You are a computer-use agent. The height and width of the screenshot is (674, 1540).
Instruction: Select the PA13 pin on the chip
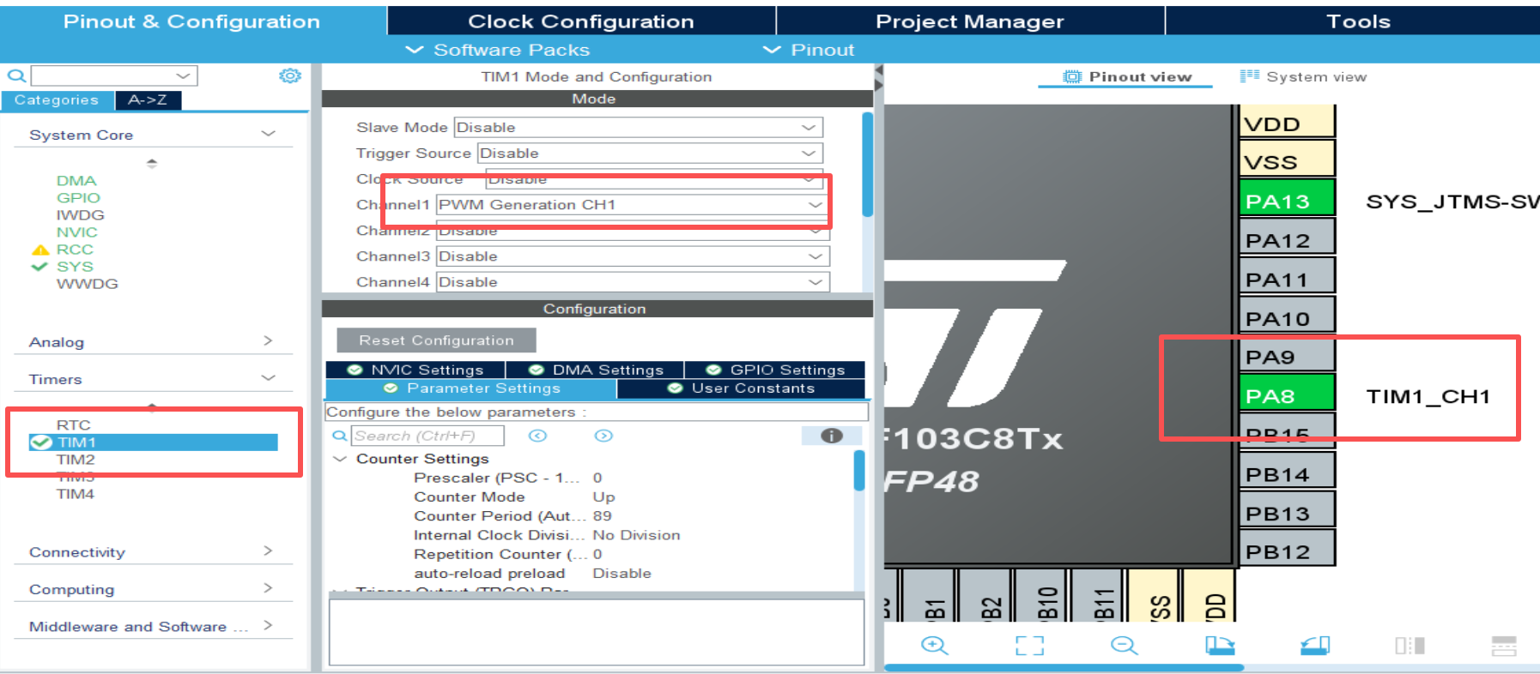pos(1287,202)
